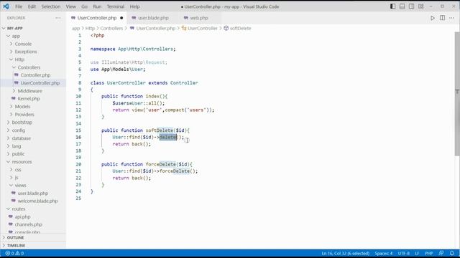Image resolution: width=460 pixels, height=258 pixels.
Task: Open Customize Layout icon in title bar
Action: click(420, 6)
